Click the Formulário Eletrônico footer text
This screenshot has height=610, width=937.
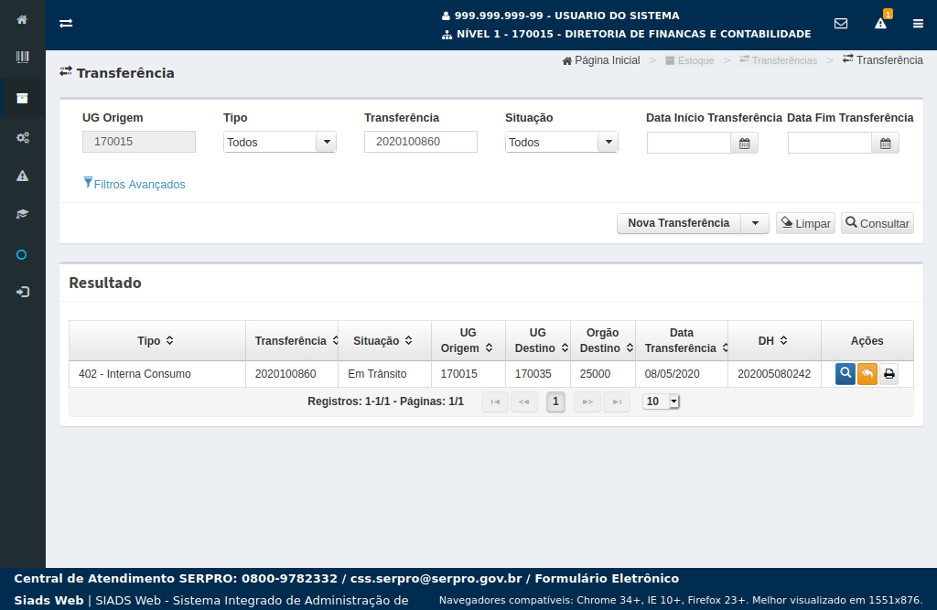pyautogui.click(x=607, y=578)
